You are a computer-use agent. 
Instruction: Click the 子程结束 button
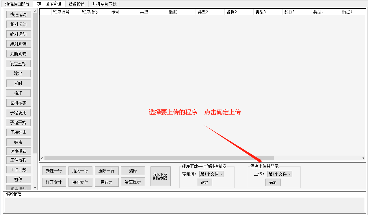tap(18, 132)
